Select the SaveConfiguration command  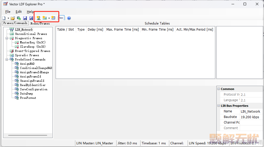click(34, 89)
